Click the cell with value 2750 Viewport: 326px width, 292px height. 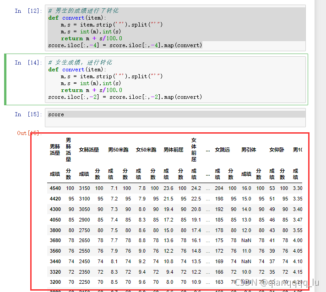click(x=84, y=230)
